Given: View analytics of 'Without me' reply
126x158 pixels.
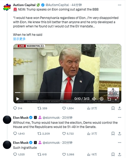Looking at the screenshot, I should coord(92,134).
